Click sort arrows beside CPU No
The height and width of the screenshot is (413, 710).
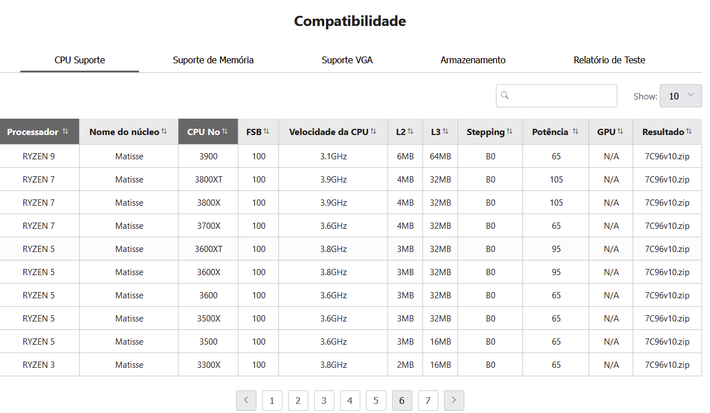click(x=225, y=131)
